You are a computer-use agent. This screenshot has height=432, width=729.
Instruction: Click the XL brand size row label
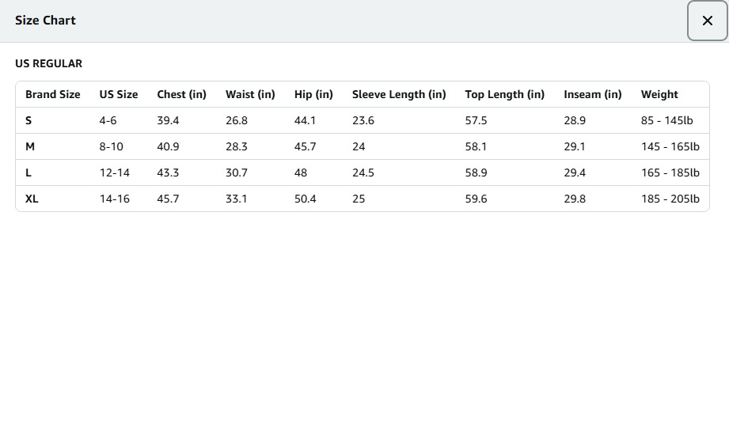pos(32,199)
